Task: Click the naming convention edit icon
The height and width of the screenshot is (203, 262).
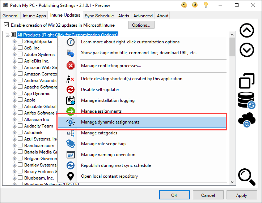Action: point(71,155)
